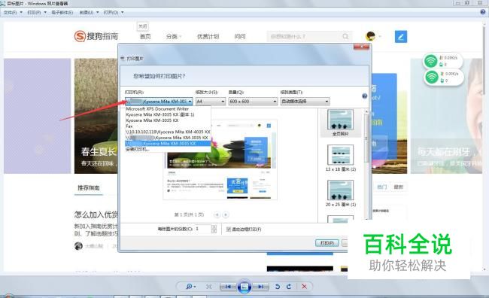Click the 打印(P) print button
Viewport: 489px width, 298px height.
(327, 243)
